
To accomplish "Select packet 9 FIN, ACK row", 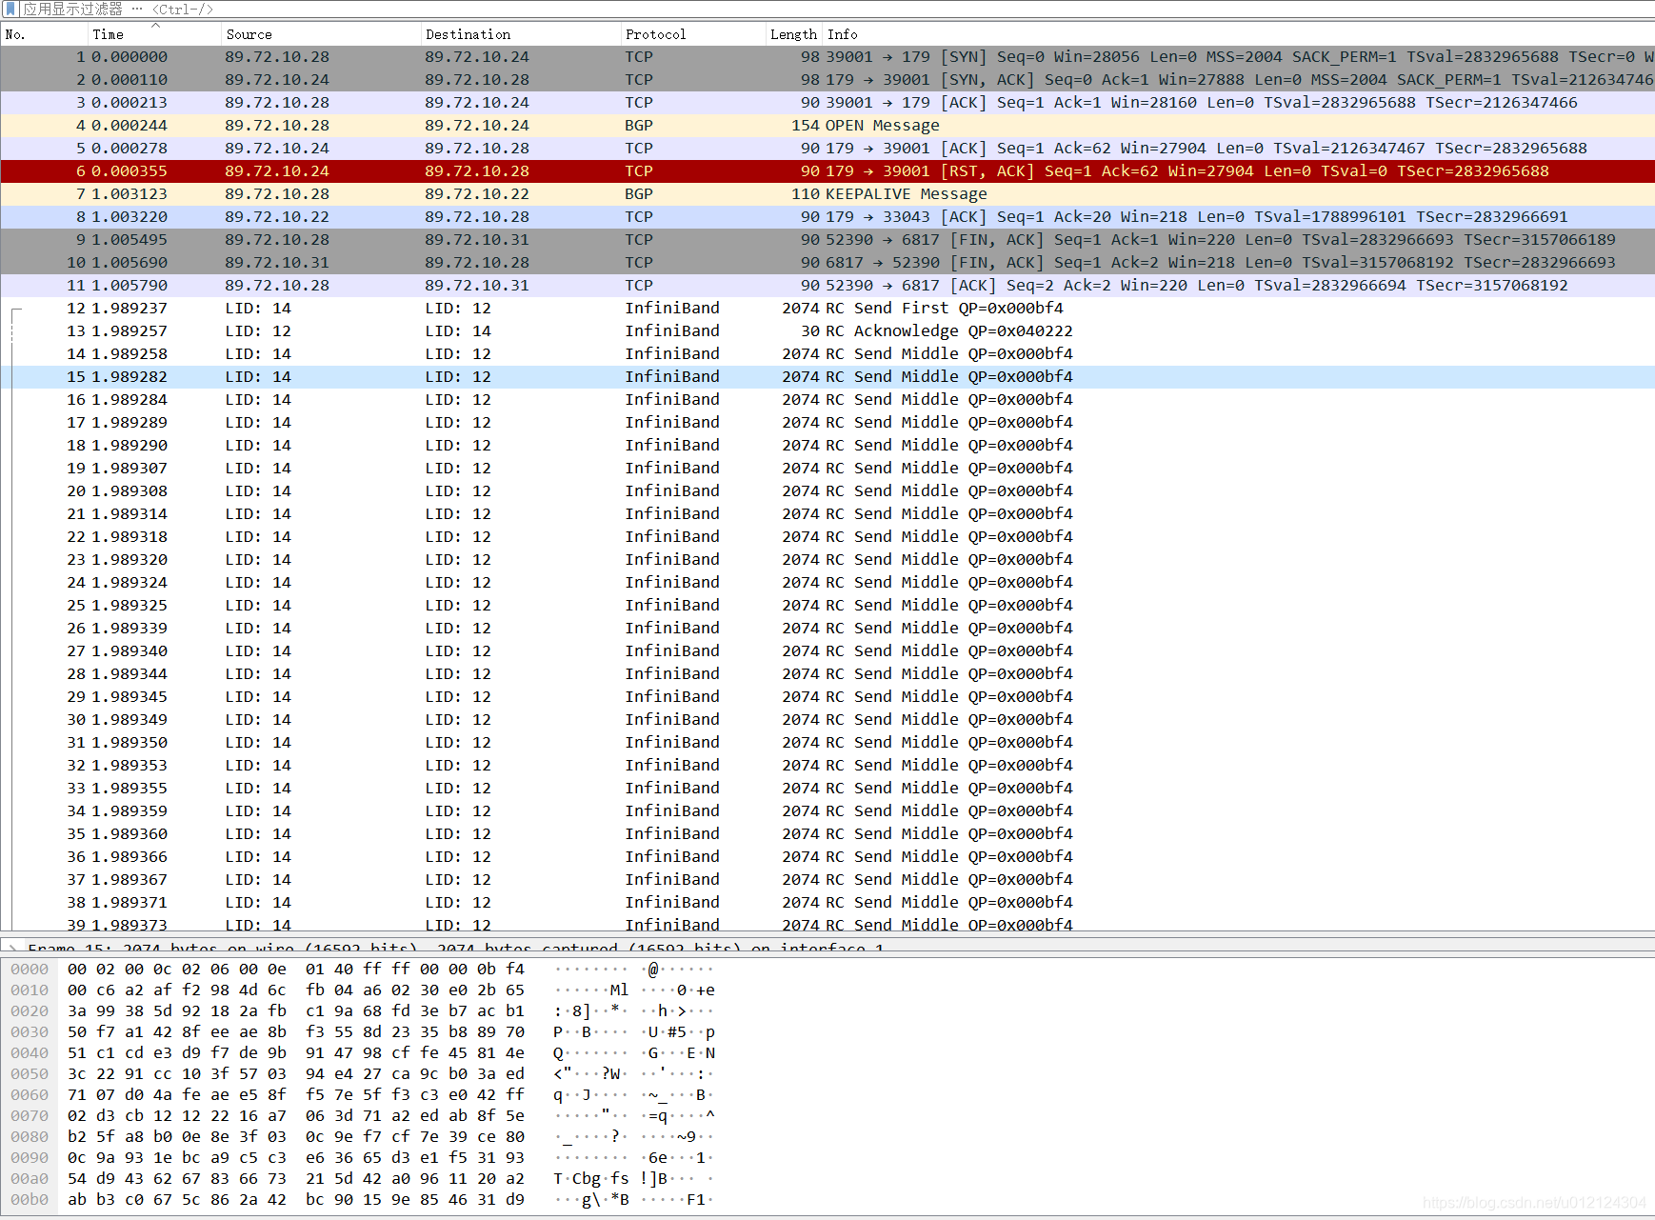I will [x=827, y=240].
